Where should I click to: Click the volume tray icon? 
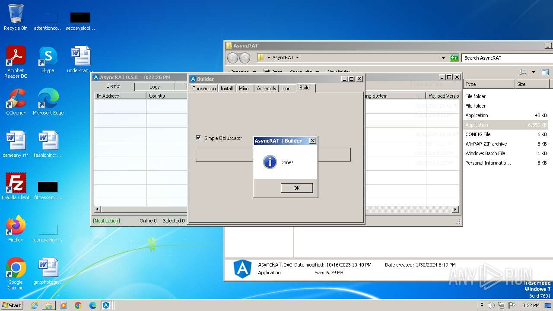[491, 305]
